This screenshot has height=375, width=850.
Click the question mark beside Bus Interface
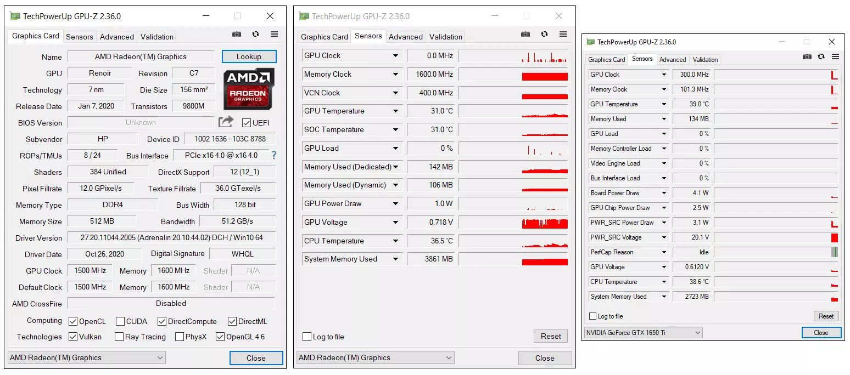click(x=273, y=155)
